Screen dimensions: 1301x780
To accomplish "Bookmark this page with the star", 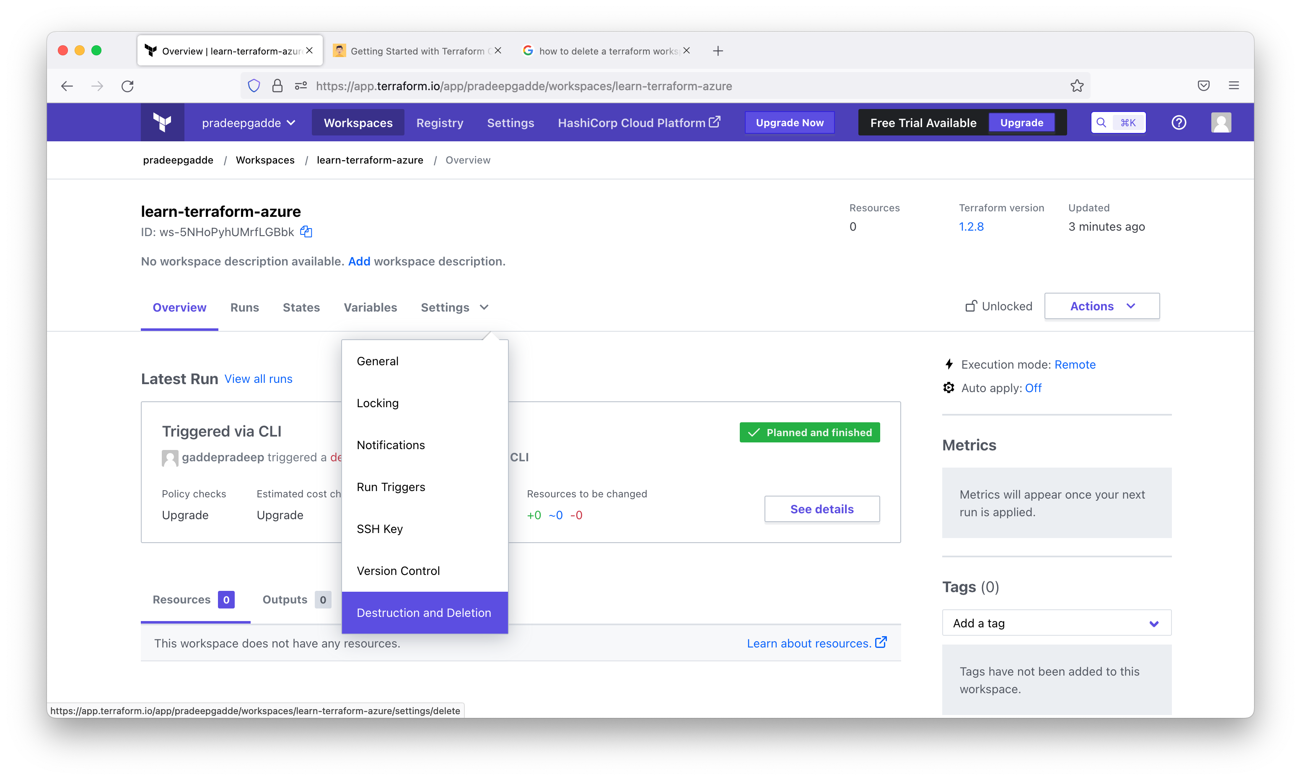I will [1077, 86].
